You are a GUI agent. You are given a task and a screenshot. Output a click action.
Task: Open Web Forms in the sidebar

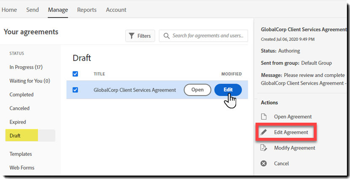pos(22,168)
